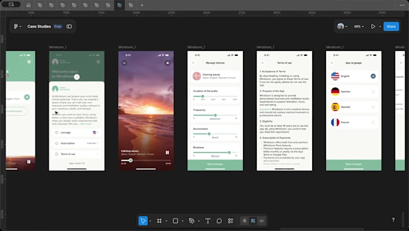Click the Calming waves card in Manage Volume
Viewport: 409px width, 231px height.
click(215, 76)
